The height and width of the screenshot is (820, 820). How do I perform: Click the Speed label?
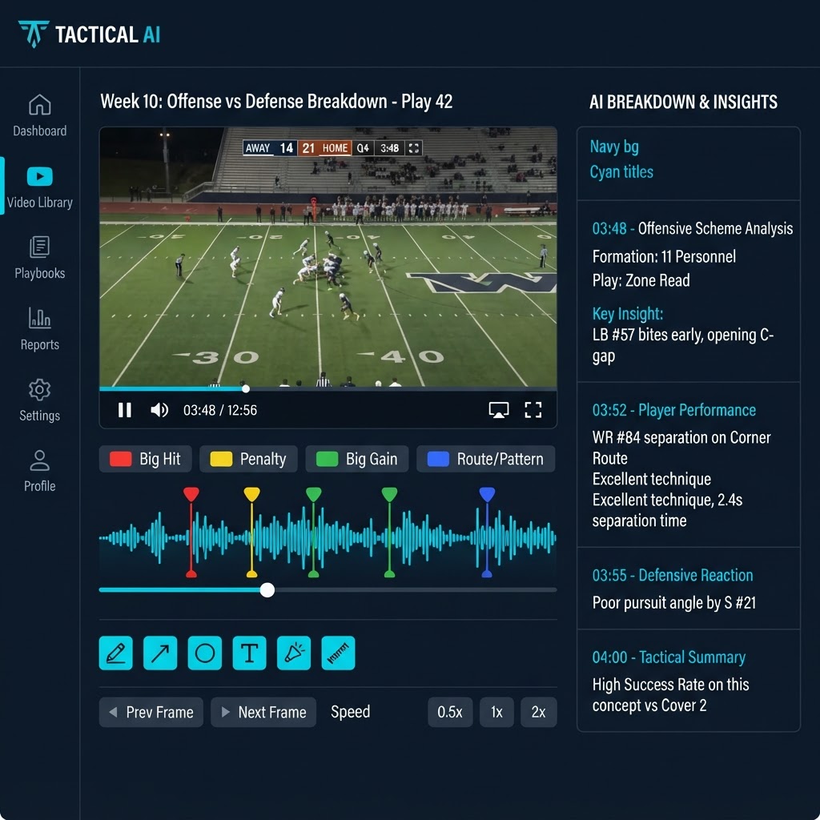(351, 712)
